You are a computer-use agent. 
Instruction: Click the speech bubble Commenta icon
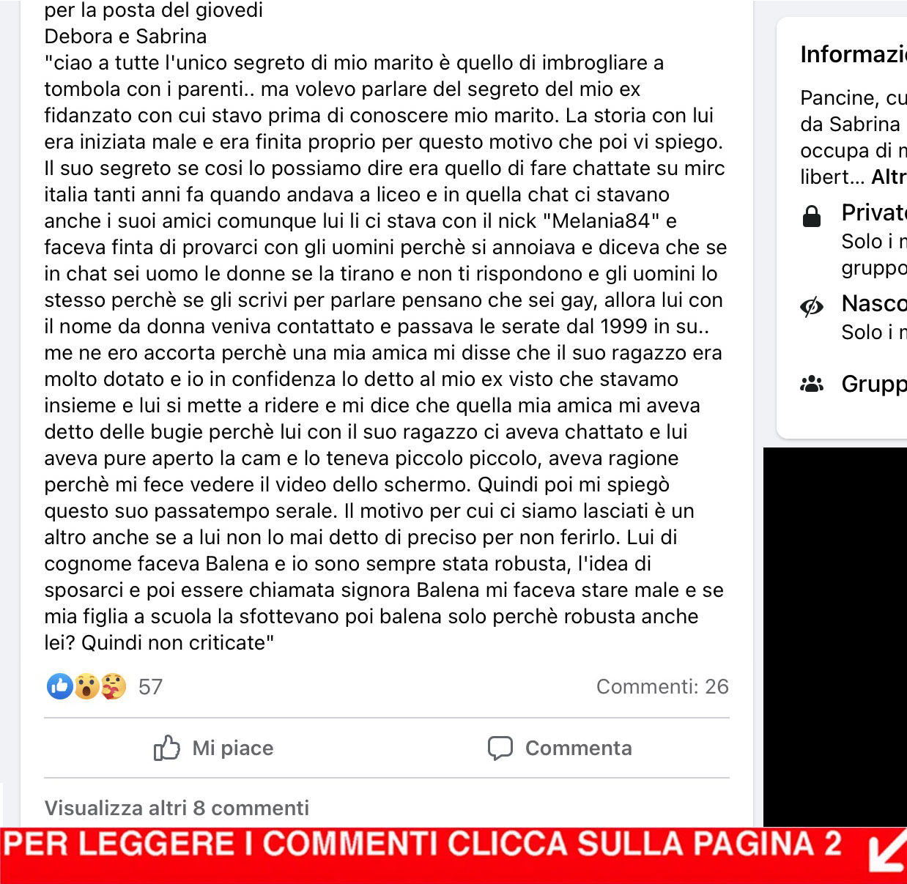(x=500, y=748)
